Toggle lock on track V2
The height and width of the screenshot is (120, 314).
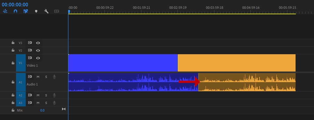[13, 50]
